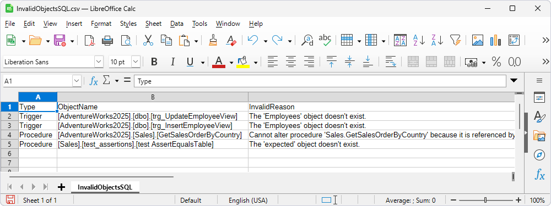This screenshot has height=206, width=551.
Task: Insert a chart
Action: click(x=495, y=40)
